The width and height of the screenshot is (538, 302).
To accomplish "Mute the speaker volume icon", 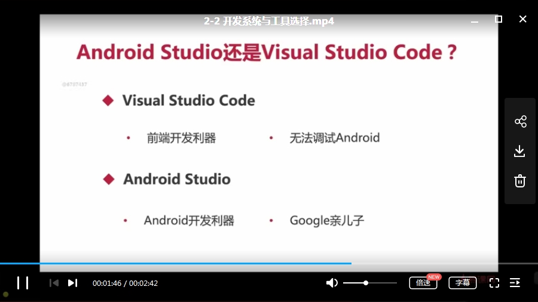I will click(332, 283).
